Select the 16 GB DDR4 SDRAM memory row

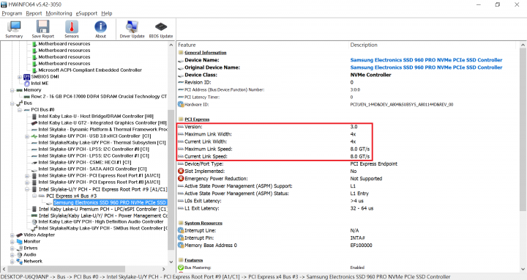pos(99,96)
